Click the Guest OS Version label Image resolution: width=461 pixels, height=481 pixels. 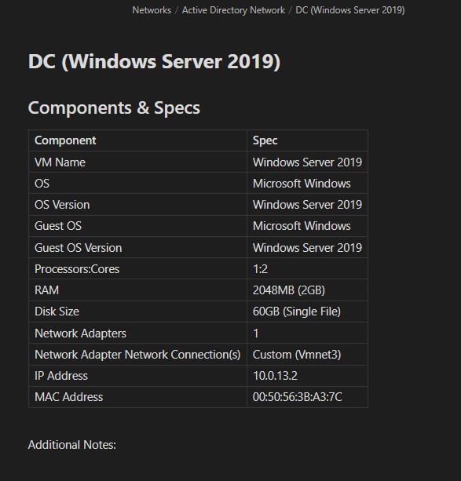78,247
